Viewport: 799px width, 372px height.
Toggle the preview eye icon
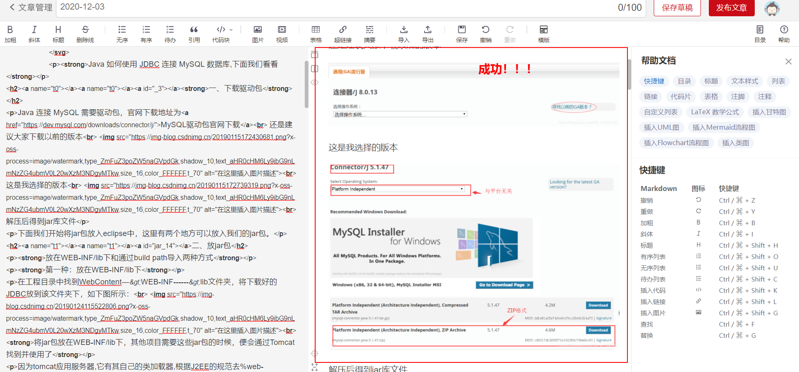pyautogui.click(x=315, y=83)
